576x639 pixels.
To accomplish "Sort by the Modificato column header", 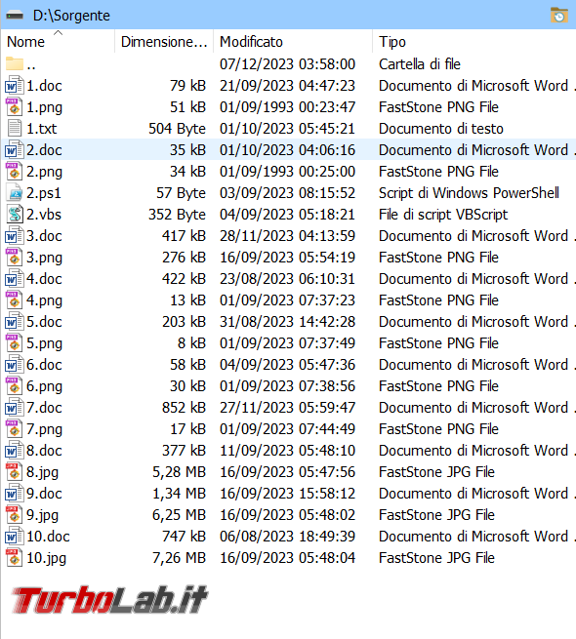I will [293, 41].
